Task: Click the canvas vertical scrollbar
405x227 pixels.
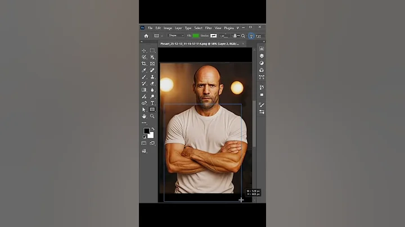Action: (254, 124)
